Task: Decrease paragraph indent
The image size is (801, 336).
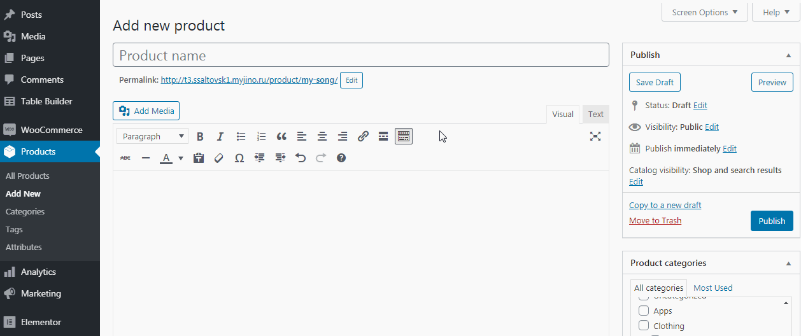Action: [x=260, y=158]
